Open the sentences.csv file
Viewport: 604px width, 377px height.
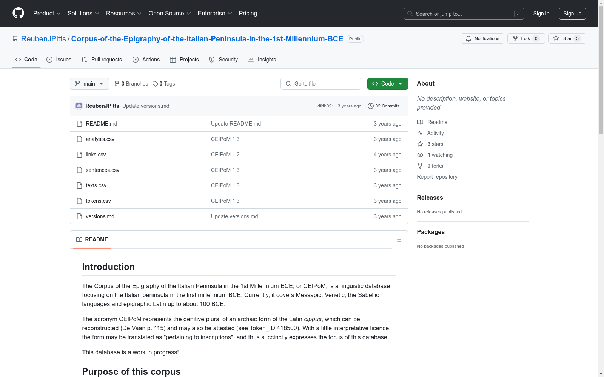[103, 170]
